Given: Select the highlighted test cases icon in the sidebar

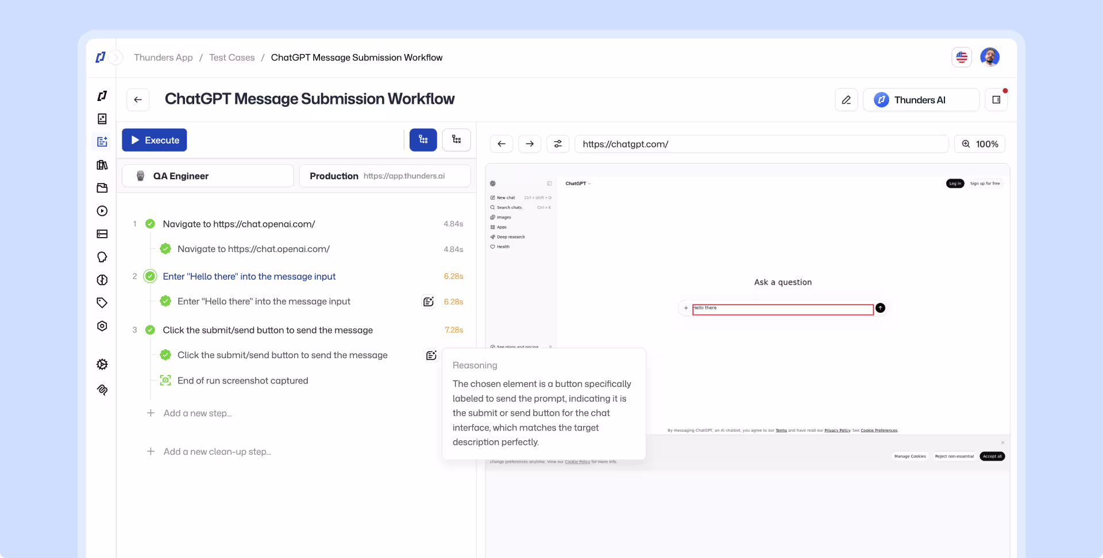Looking at the screenshot, I should point(102,142).
